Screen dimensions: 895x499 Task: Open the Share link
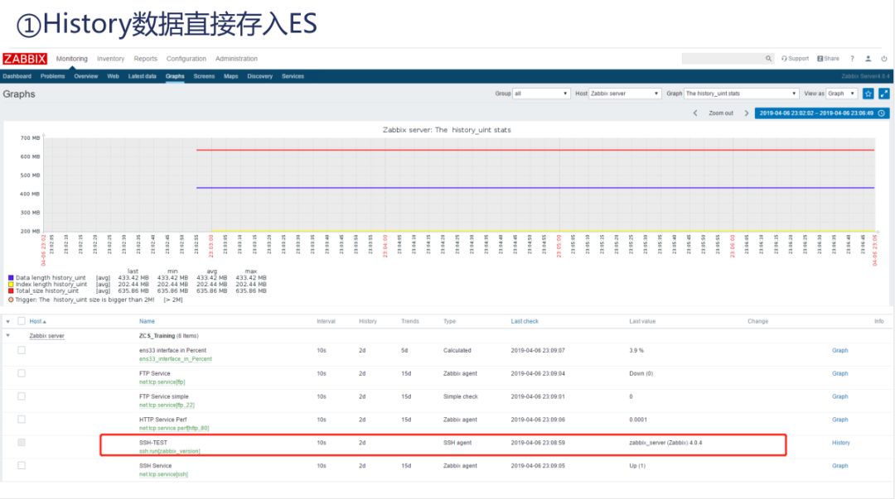coord(828,58)
